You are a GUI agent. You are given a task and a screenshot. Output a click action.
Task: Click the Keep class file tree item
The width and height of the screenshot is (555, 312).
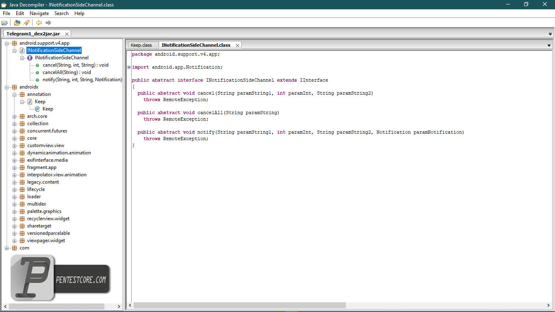40,102
